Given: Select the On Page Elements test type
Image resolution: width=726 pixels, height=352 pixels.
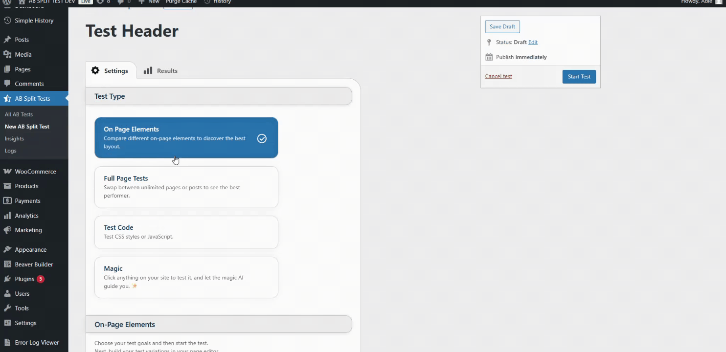Looking at the screenshot, I should coord(186,138).
